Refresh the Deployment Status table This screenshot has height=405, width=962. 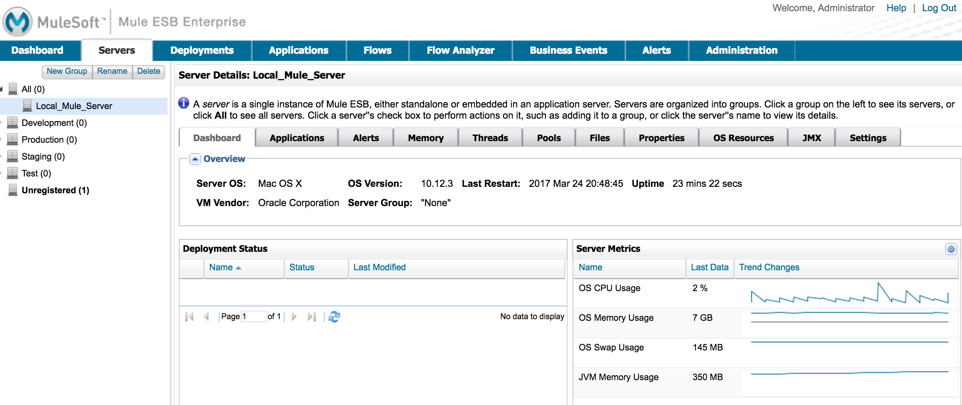coord(334,317)
